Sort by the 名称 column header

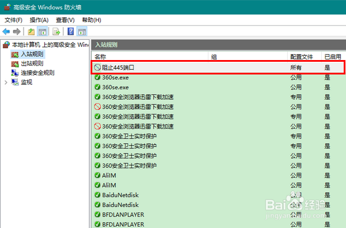coord(150,57)
